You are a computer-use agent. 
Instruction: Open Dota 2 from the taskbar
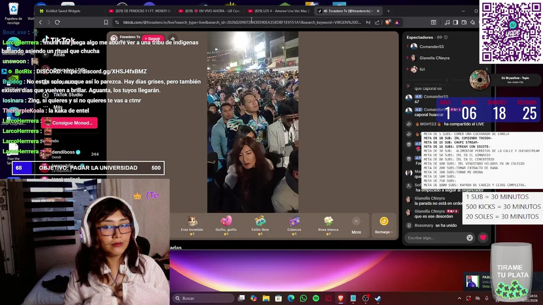[x=328, y=298]
